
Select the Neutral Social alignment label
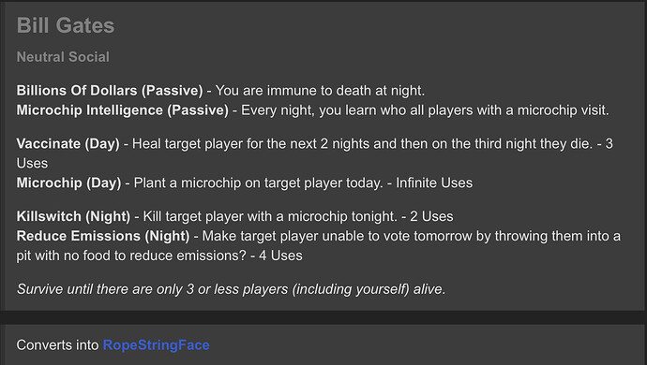click(63, 57)
